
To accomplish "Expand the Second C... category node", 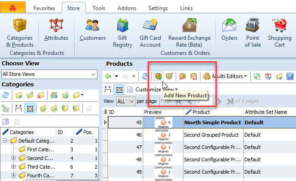I will pyautogui.click(x=13, y=158).
